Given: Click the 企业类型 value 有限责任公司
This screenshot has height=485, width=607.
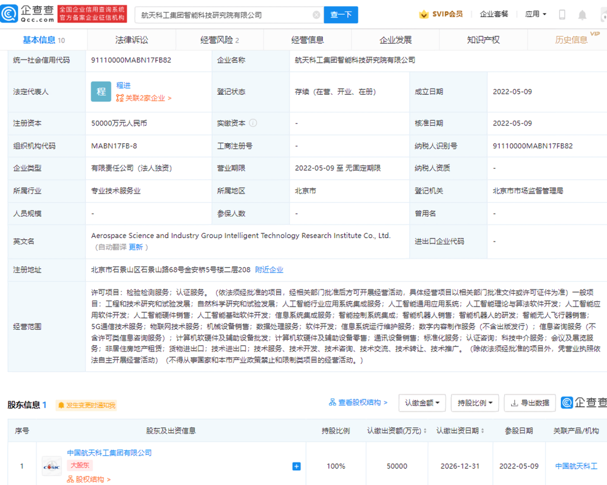Looking at the screenshot, I should point(131,168).
